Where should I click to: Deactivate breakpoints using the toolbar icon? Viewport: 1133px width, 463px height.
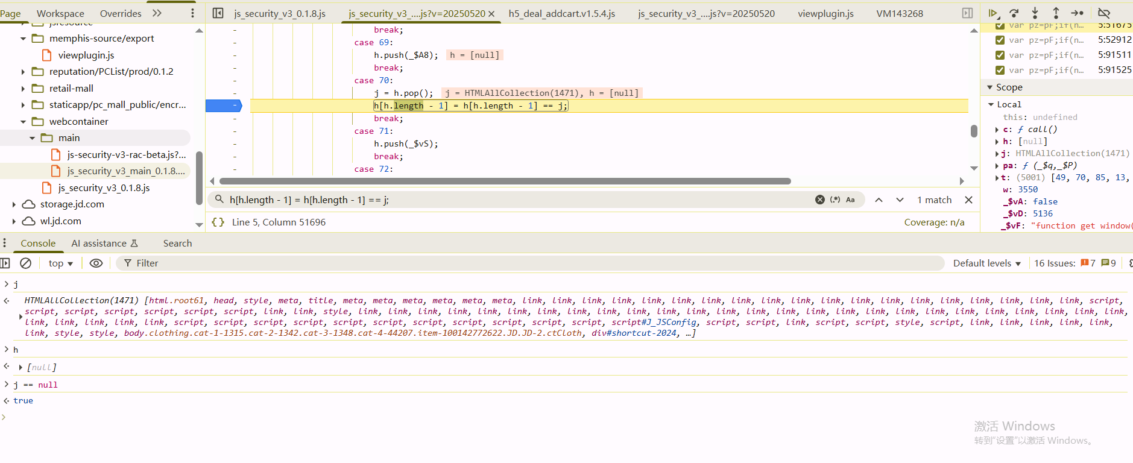1104,13
